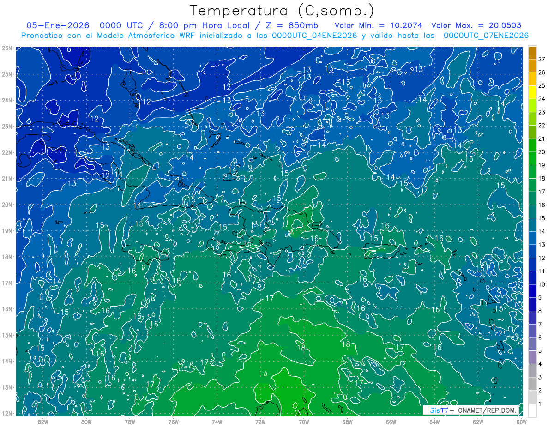The width and height of the screenshot is (554, 428).
Task: Select 'Valor Max. = 20.0503' text
Action: click(x=476, y=25)
